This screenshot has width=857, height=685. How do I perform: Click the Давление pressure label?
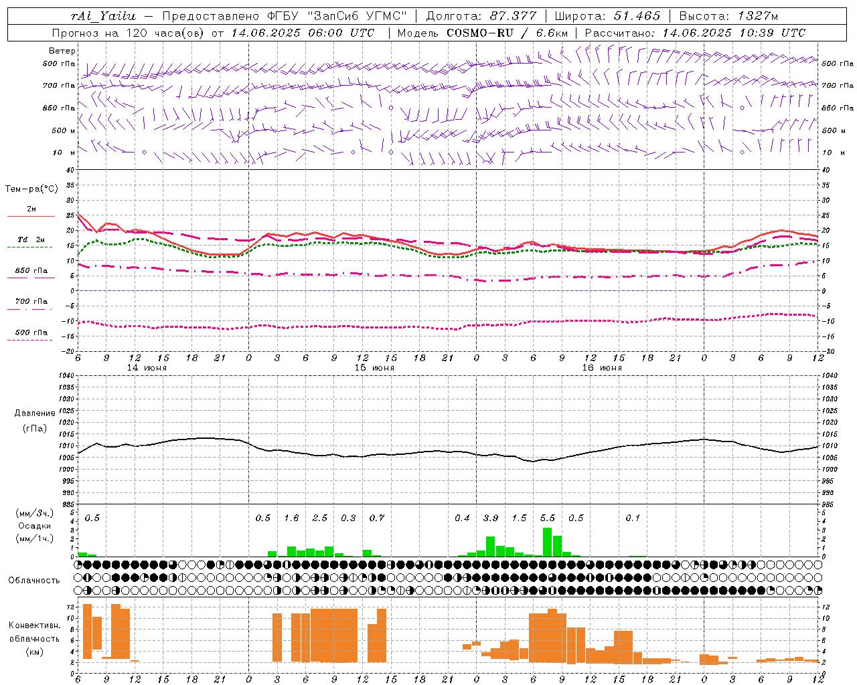(x=35, y=413)
